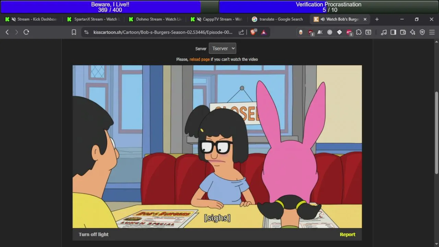This screenshot has height=247, width=439.
Task: Close the Watch Bob's Burgers tab
Action: [x=365, y=19]
